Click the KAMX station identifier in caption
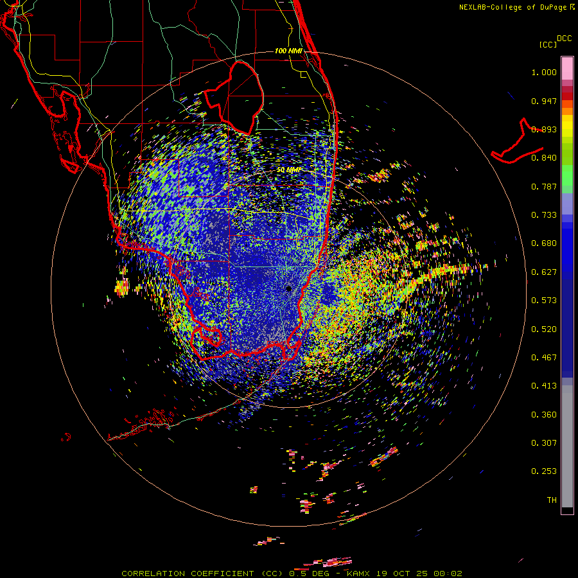The width and height of the screenshot is (578, 578). (358, 574)
